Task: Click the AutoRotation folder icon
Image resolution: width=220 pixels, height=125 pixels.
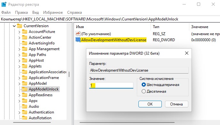Action: 25,118
